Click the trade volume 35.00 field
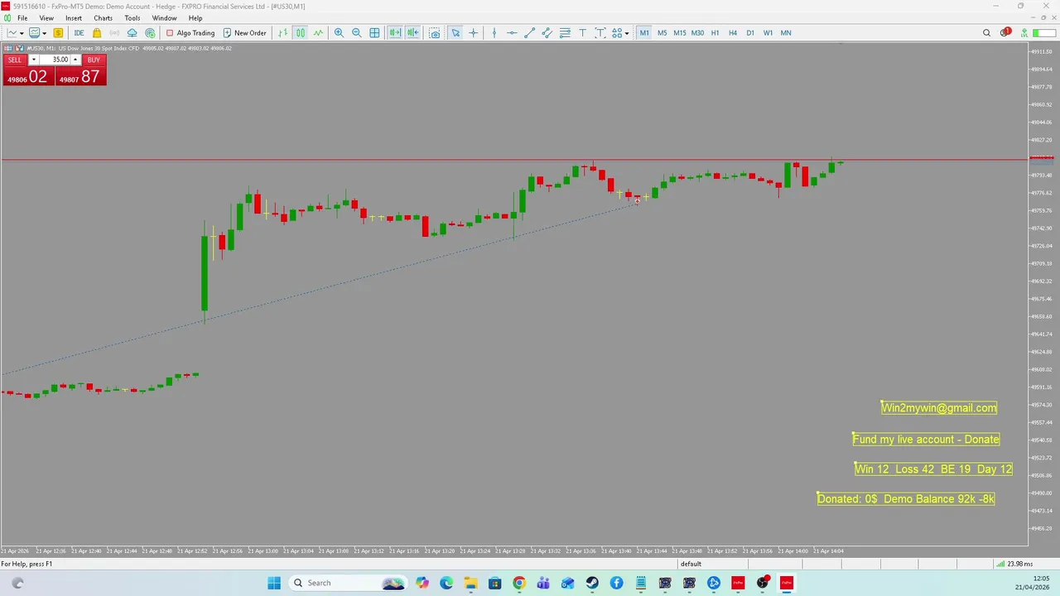Screen dimensions: 1060x596 [55, 60]
